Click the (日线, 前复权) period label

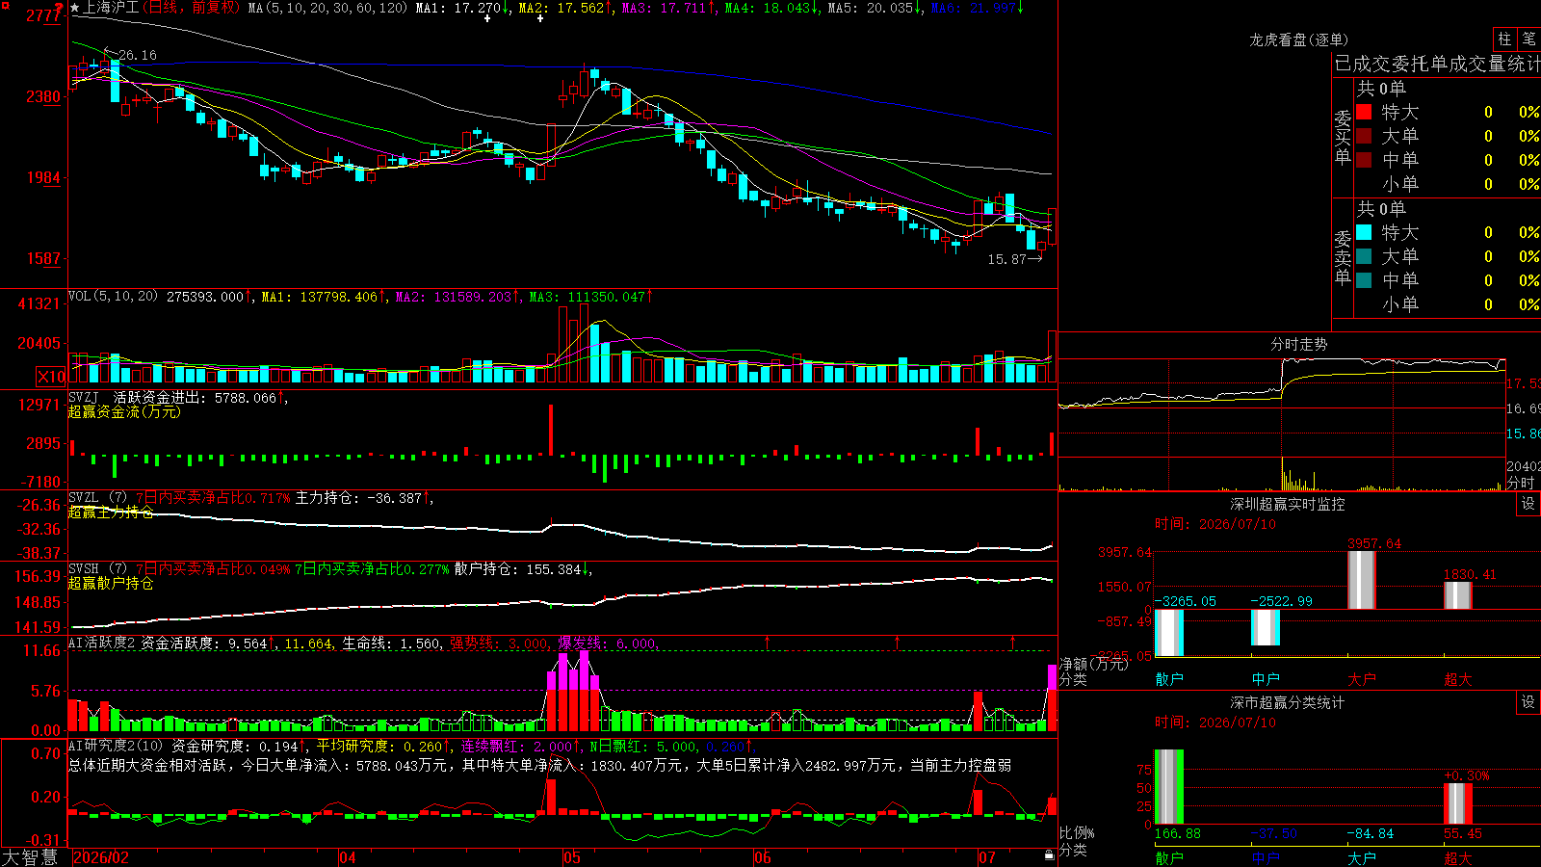[192, 8]
